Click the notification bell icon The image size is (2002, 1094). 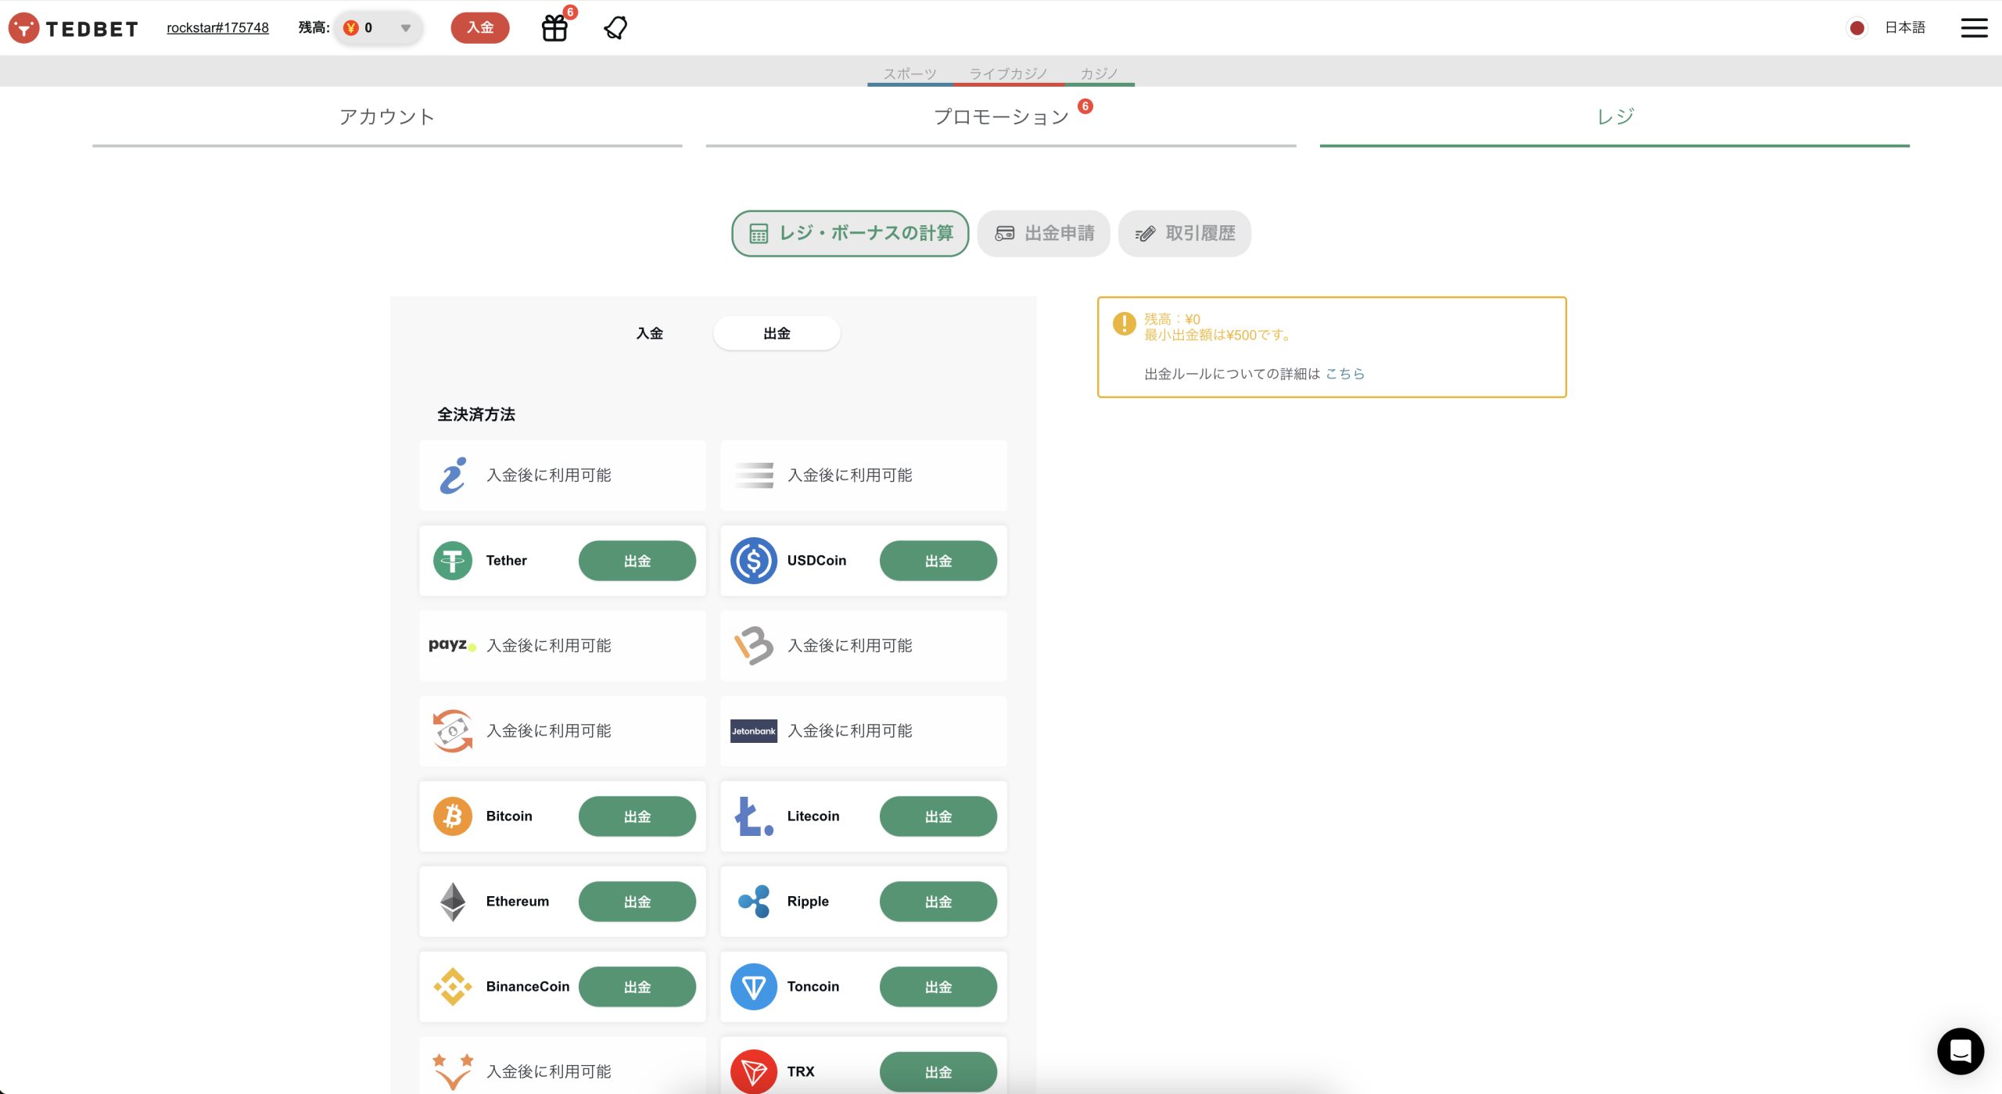pos(615,28)
